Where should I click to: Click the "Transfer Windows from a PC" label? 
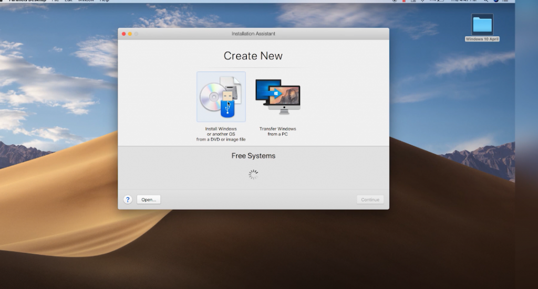pos(277,132)
